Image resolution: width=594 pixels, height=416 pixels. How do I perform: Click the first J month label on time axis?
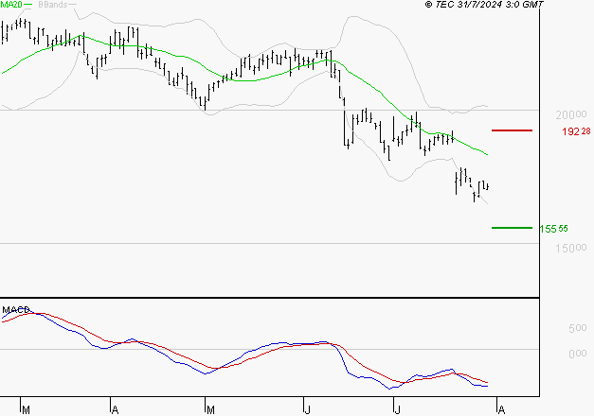coord(308,410)
